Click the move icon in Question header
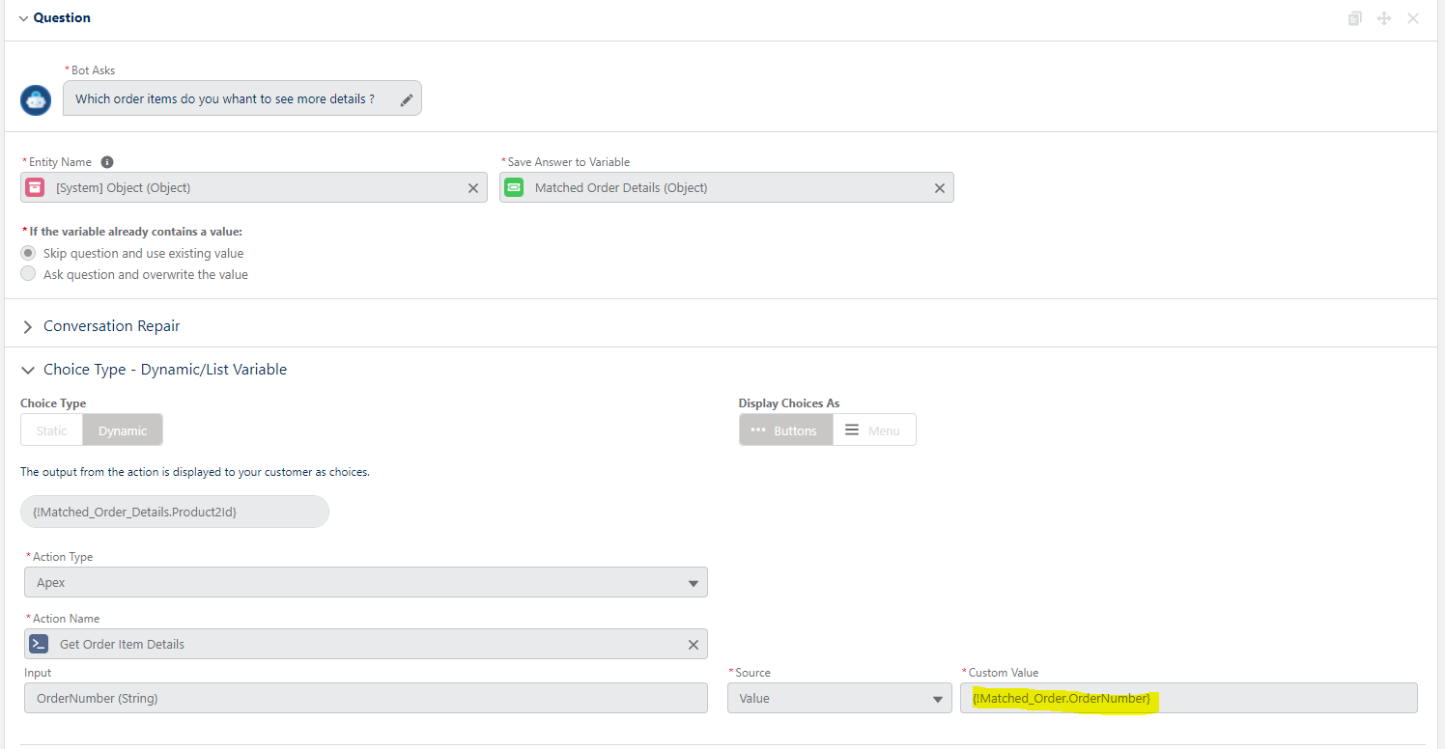The image size is (1445, 749). pos(1384,18)
